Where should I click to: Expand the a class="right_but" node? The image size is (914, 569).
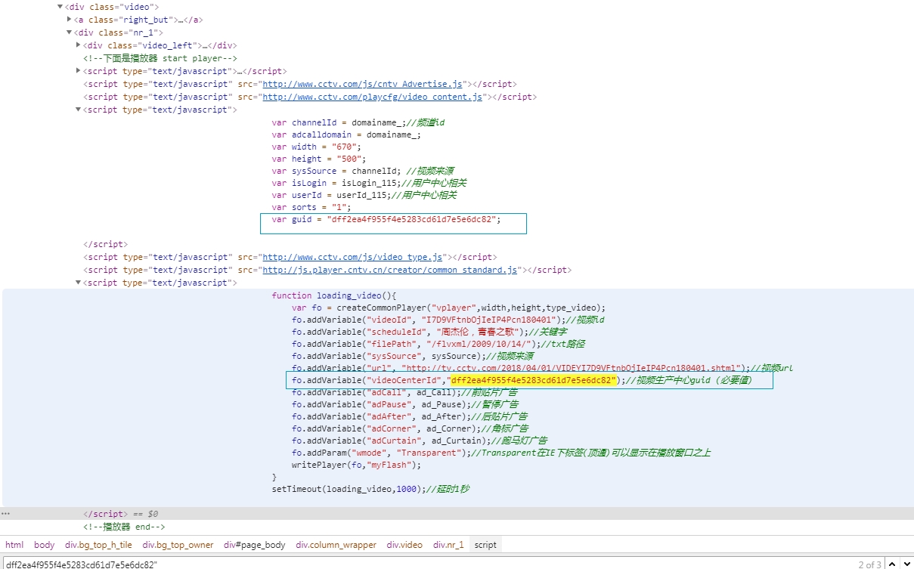coord(70,20)
